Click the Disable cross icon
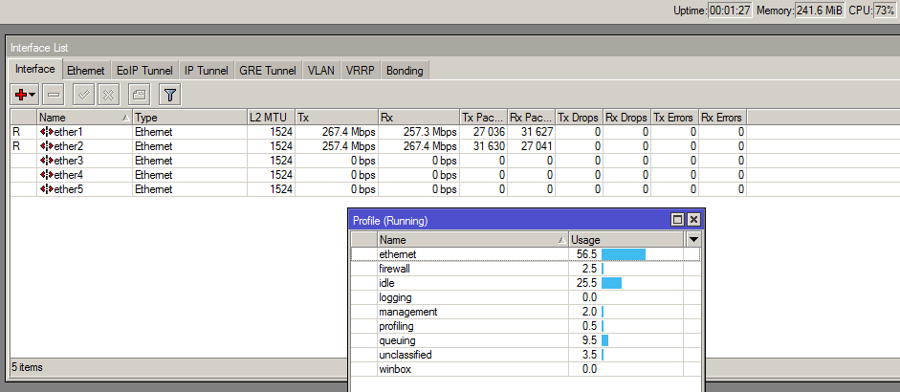The image size is (900, 392). [108, 95]
